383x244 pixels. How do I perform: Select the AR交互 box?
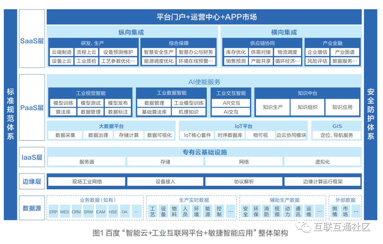[x=231, y=103]
